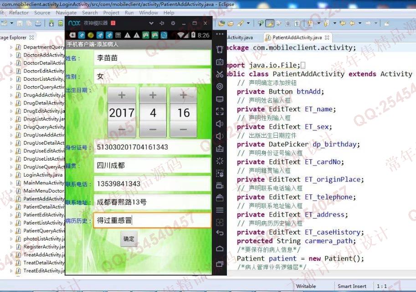Image resolution: width=416 pixels, height=292 pixels.
Task: Open dropdown arrow next to Next Annotation
Action: [318, 23]
